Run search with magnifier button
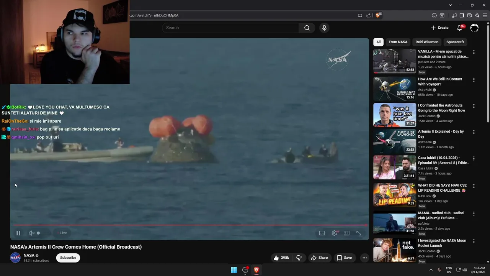490x276 pixels. [307, 28]
